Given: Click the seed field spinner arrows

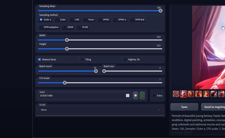Looking at the screenshot, I should pos(128,96).
